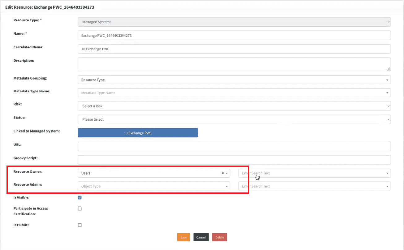
Task: Clear the Users selection with the x icon
Action: [x=222, y=173]
